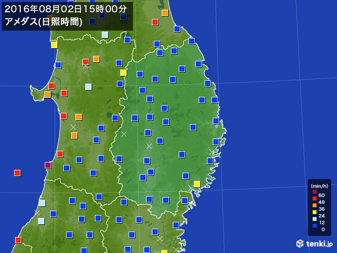The height and width of the screenshot is (253, 337).
Task: Click the legend value 24
Action: pyautogui.click(x=321, y=216)
